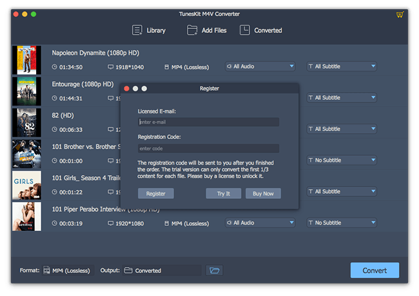Open No Subtitle dropdown for Brother vs. Brother

click(x=342, y=160)
